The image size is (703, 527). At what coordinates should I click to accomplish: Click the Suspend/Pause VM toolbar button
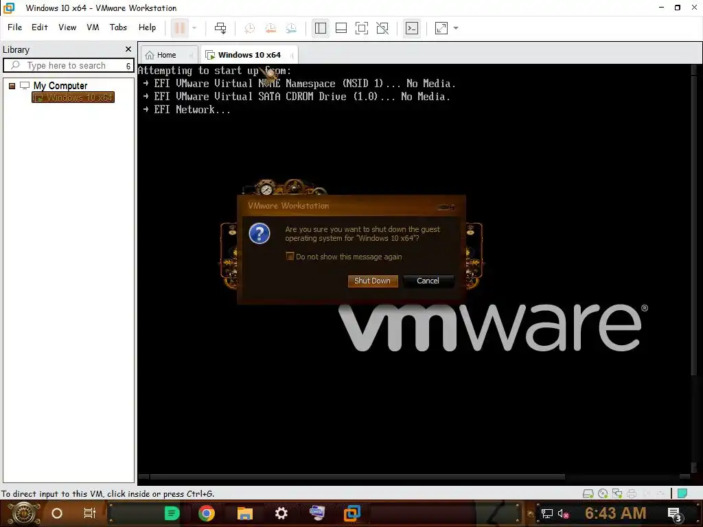180,28
